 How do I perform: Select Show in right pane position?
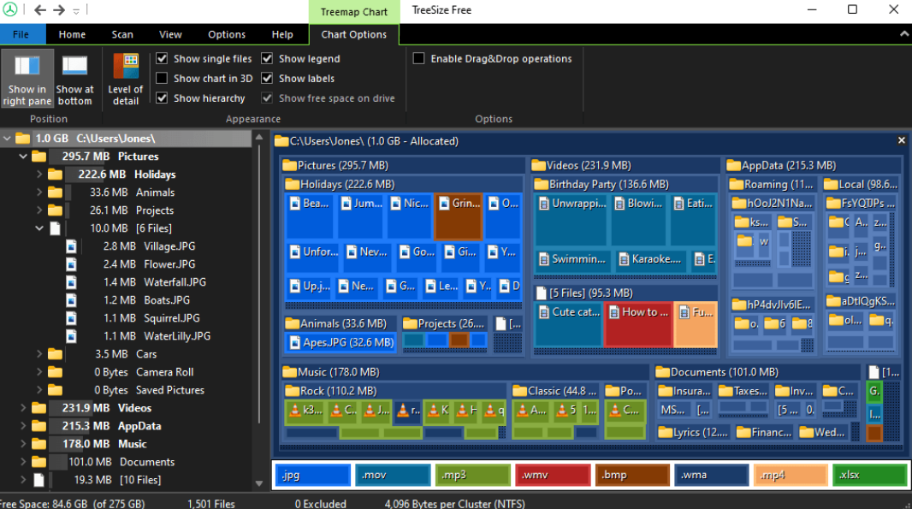[27, 79]
